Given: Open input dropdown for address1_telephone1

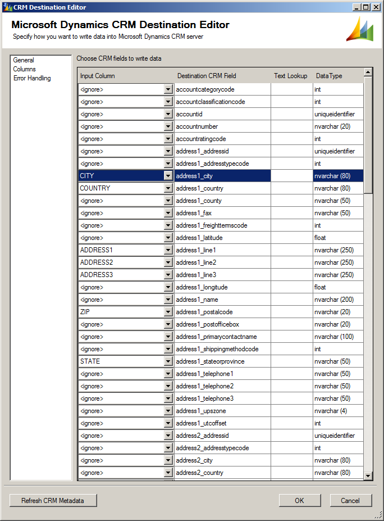Looking at the screenshot, I should click(168, 374).
